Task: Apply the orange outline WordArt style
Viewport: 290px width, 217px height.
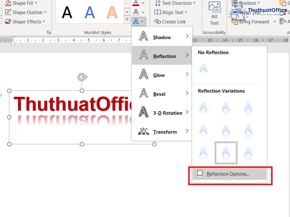Action: [x=112, y=13]
